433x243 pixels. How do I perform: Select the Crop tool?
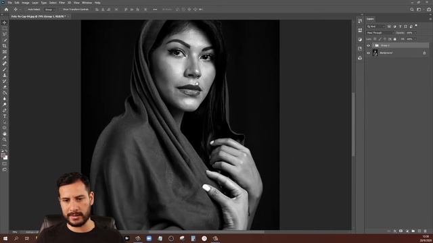coord(5,46)
